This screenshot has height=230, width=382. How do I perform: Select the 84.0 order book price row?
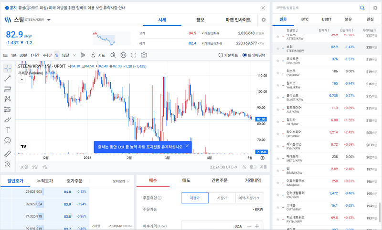(45, 192)
